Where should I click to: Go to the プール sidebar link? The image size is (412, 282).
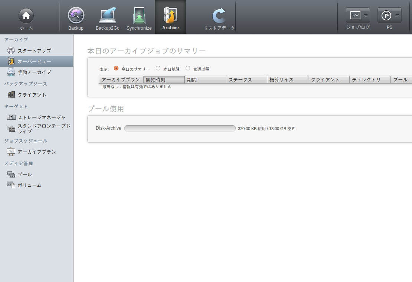pyautogui.click(x=24, y=175)
